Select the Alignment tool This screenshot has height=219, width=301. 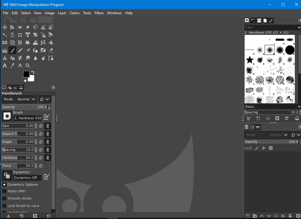point(12,27)
